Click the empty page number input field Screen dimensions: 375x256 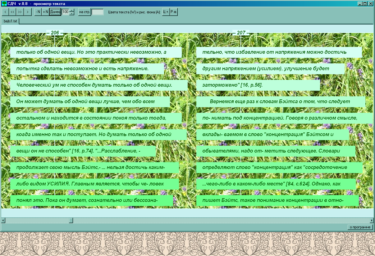tap(98, 12)
